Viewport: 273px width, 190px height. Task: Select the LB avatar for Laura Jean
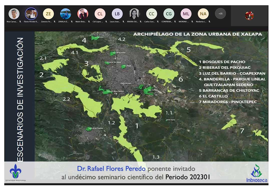[117, 14]
